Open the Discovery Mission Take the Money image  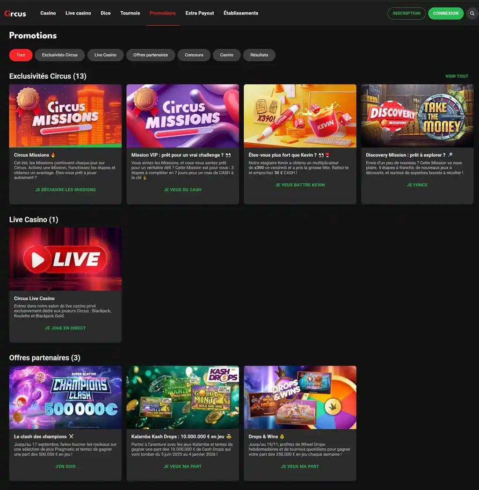pyautogui.click(x=417, y=116)
